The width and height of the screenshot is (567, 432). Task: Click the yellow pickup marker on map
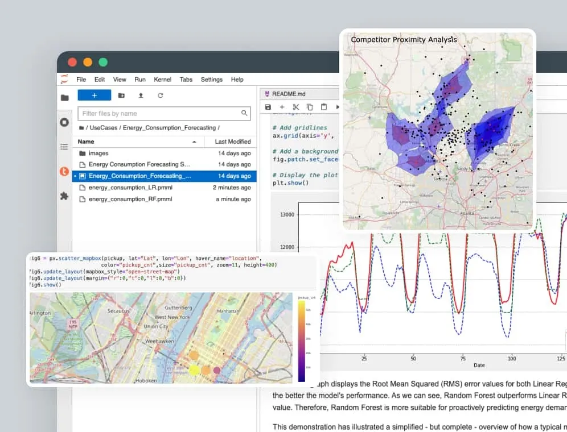coord(194,370)
